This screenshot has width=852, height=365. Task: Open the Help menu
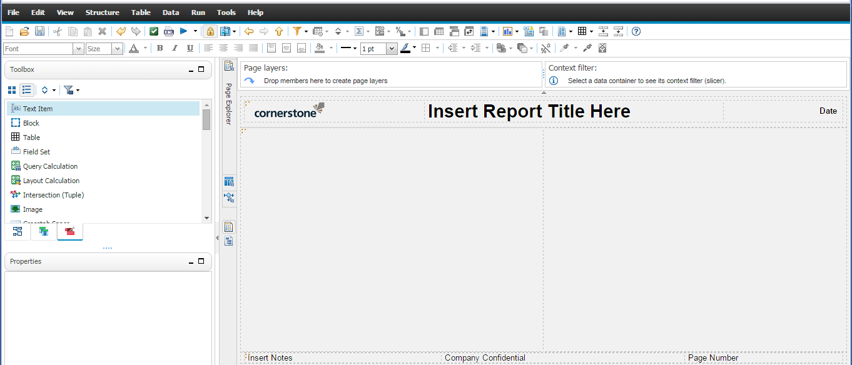pos(255,12)
